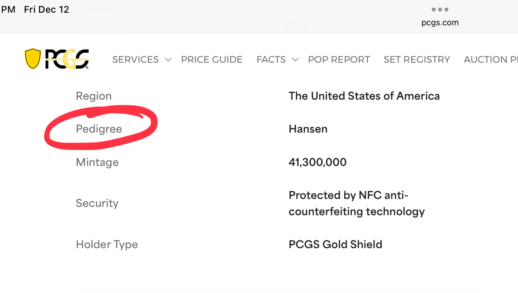Open the partially visible Auction menu item

pyautogui.click(x=491, y=60)
